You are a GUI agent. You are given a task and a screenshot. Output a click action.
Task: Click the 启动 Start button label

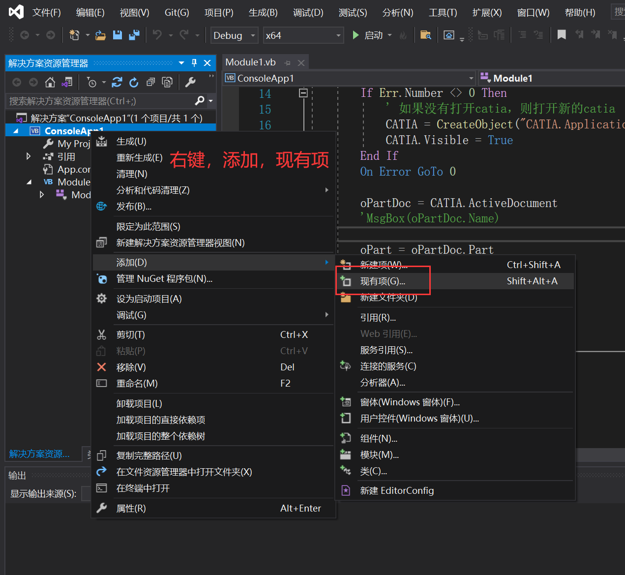coord(374,35)
